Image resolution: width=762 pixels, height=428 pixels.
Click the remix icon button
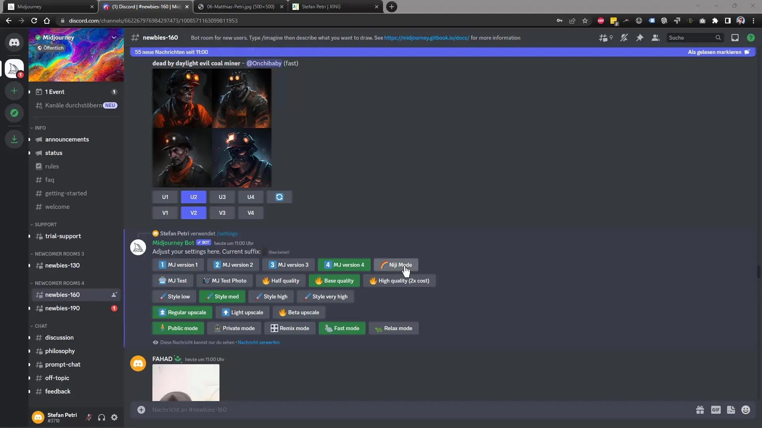tap(291, 328)
